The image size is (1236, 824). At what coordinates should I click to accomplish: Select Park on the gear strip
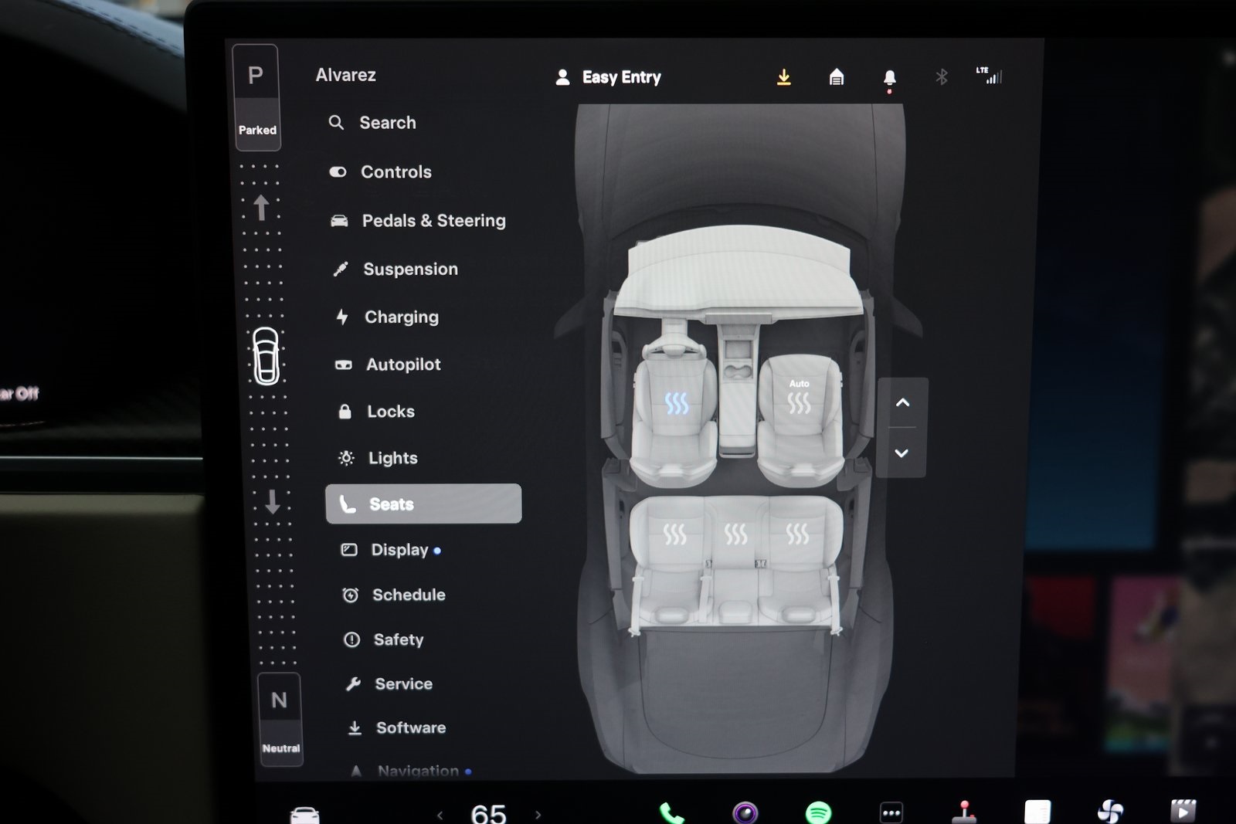[x=256, y=97]
